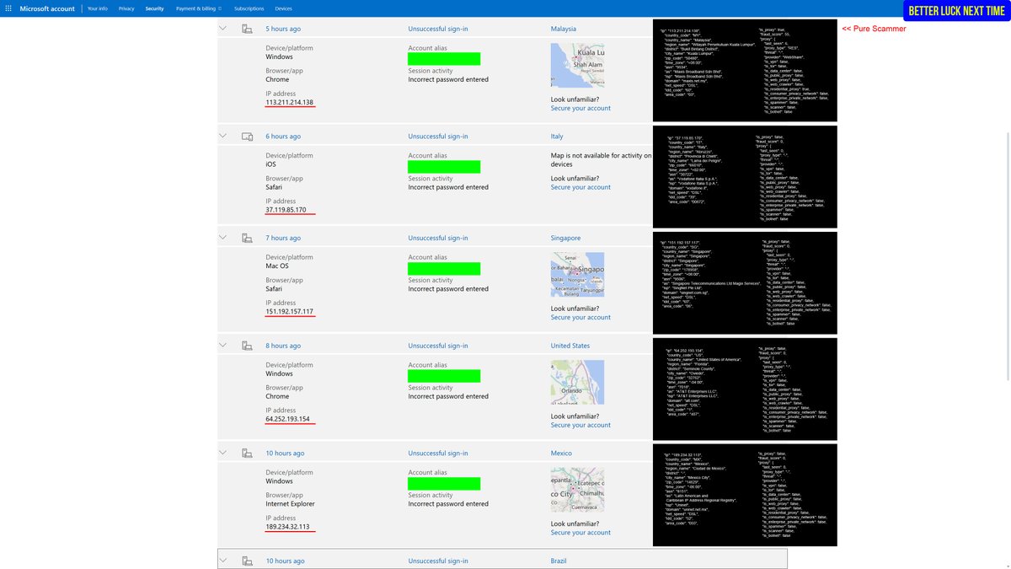1011x569 pixels.
Task: Secure your account for Mexico sign-in
Action: [580, 533]
